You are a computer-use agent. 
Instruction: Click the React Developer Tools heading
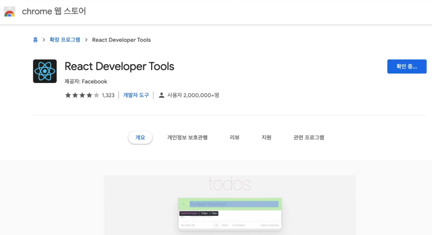(119, 67)
